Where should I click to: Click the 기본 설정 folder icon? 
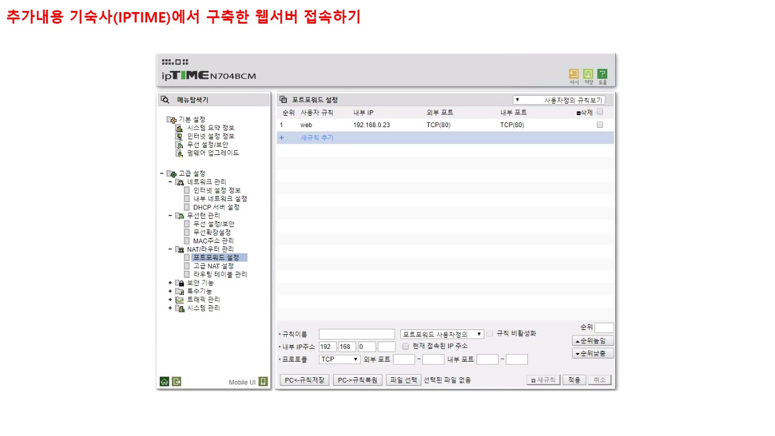[172, 120]
